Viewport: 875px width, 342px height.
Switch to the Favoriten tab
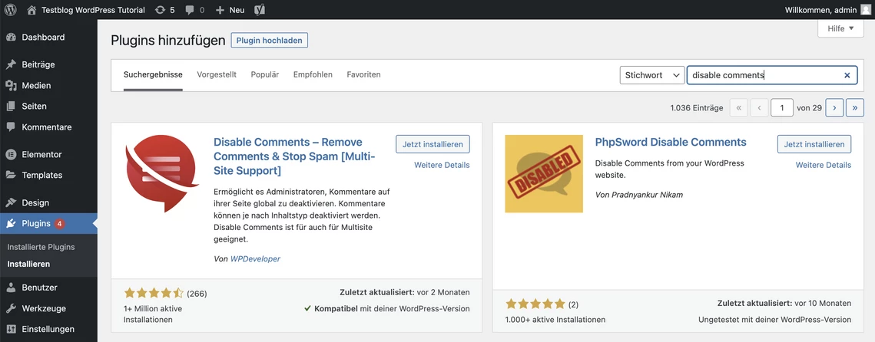(363, 74)
